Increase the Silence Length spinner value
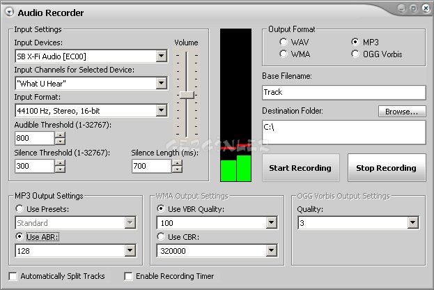 click(x=177, y=162)
